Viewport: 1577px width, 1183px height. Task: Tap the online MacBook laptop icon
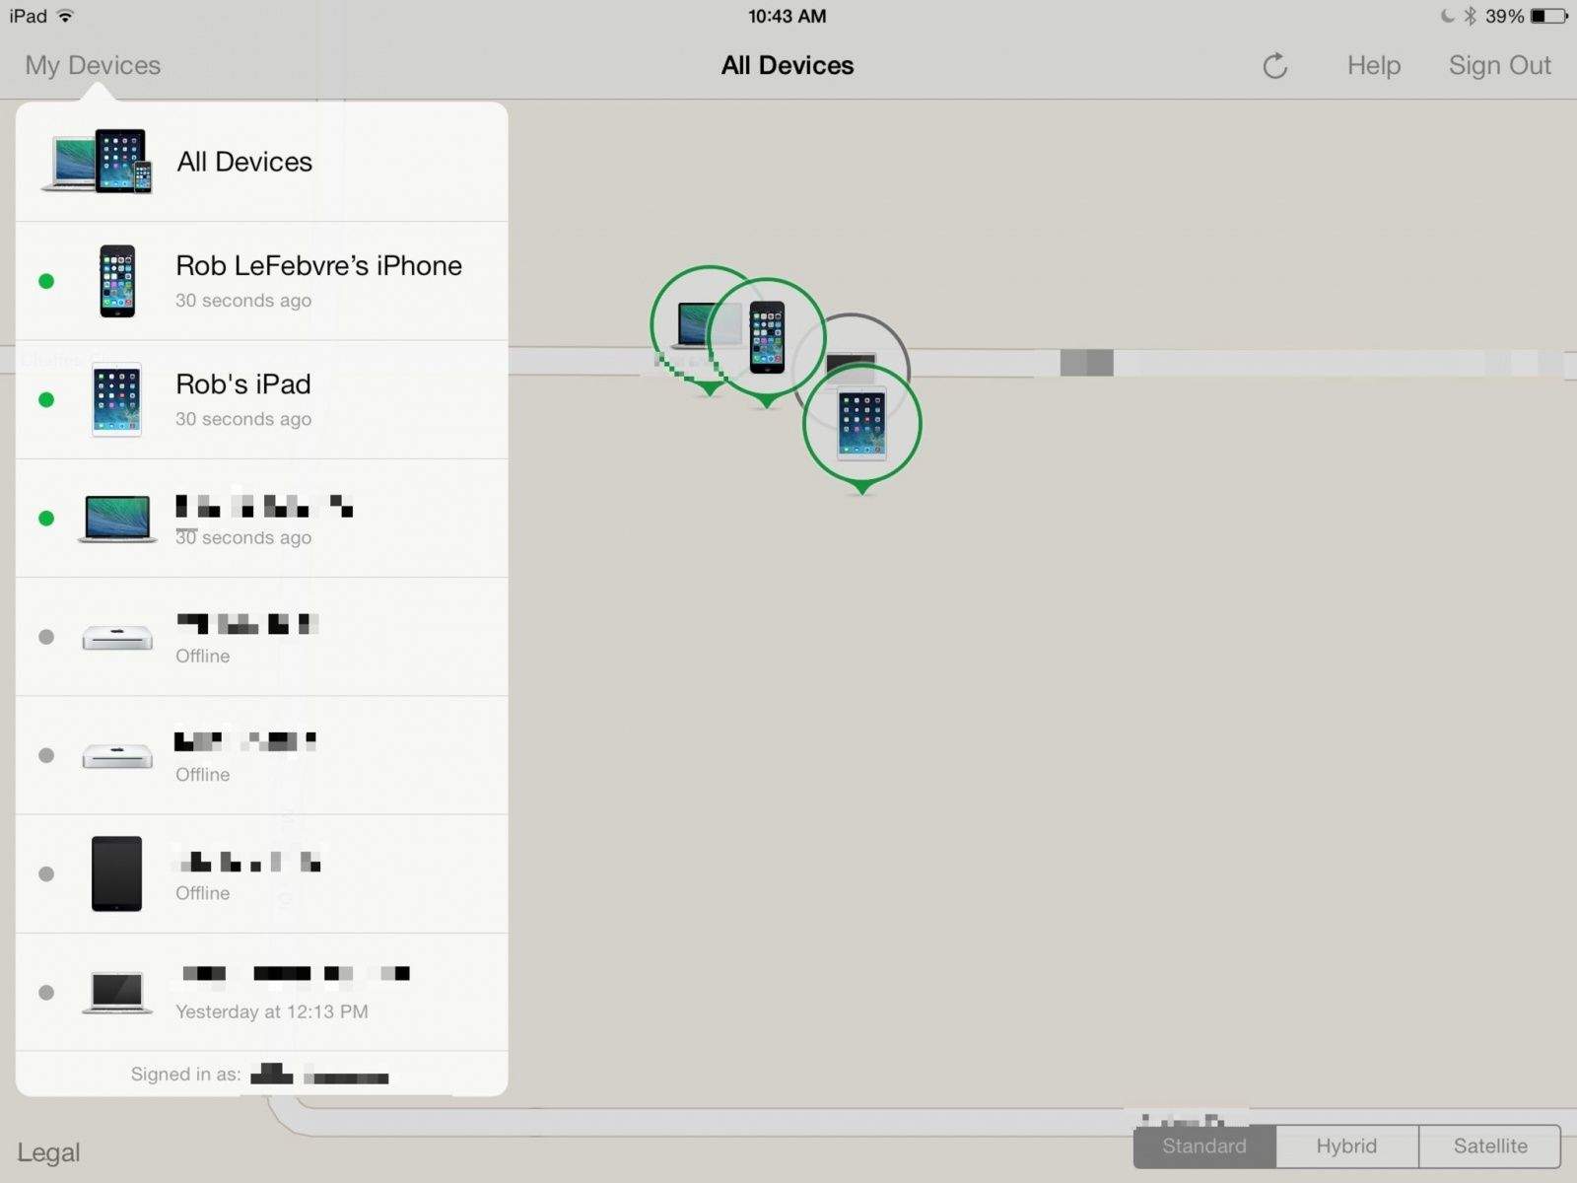117,519
